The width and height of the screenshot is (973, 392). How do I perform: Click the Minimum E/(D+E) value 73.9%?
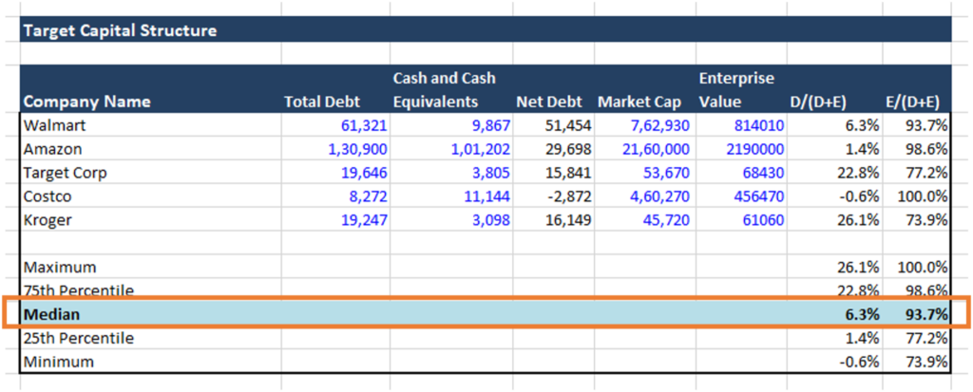tap(926, 362)
